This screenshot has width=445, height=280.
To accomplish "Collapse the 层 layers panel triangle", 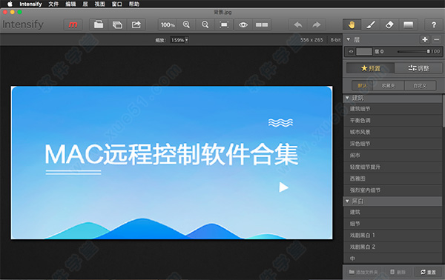I will 349,40.
